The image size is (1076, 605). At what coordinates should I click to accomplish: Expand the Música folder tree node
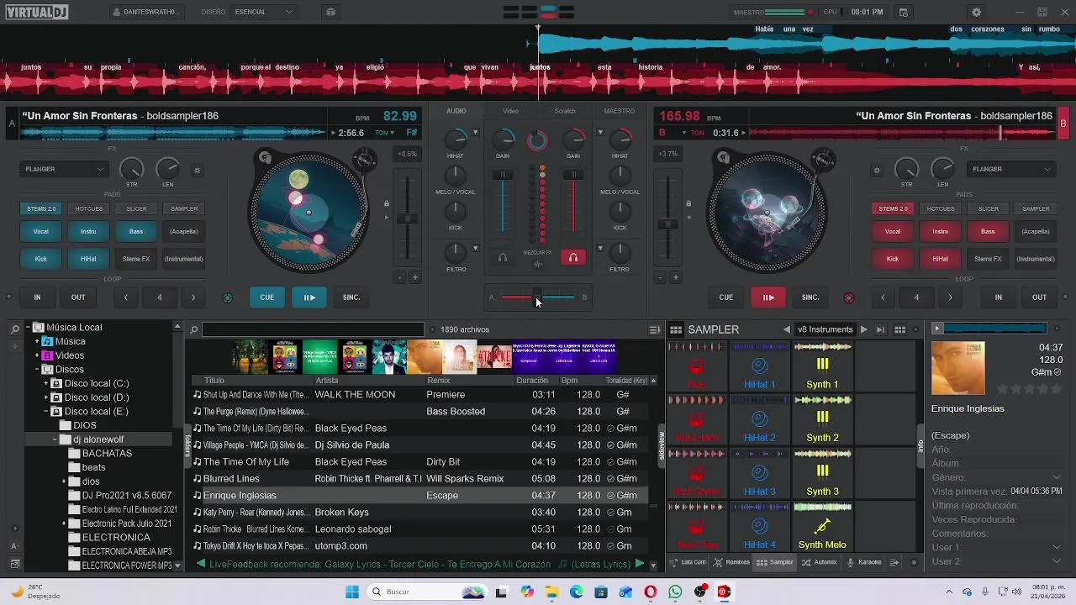(x=38, y=342)
